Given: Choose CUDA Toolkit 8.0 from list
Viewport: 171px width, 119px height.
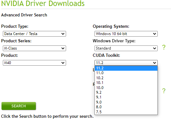Looking at the screenshot, I should tap(126, 107).
